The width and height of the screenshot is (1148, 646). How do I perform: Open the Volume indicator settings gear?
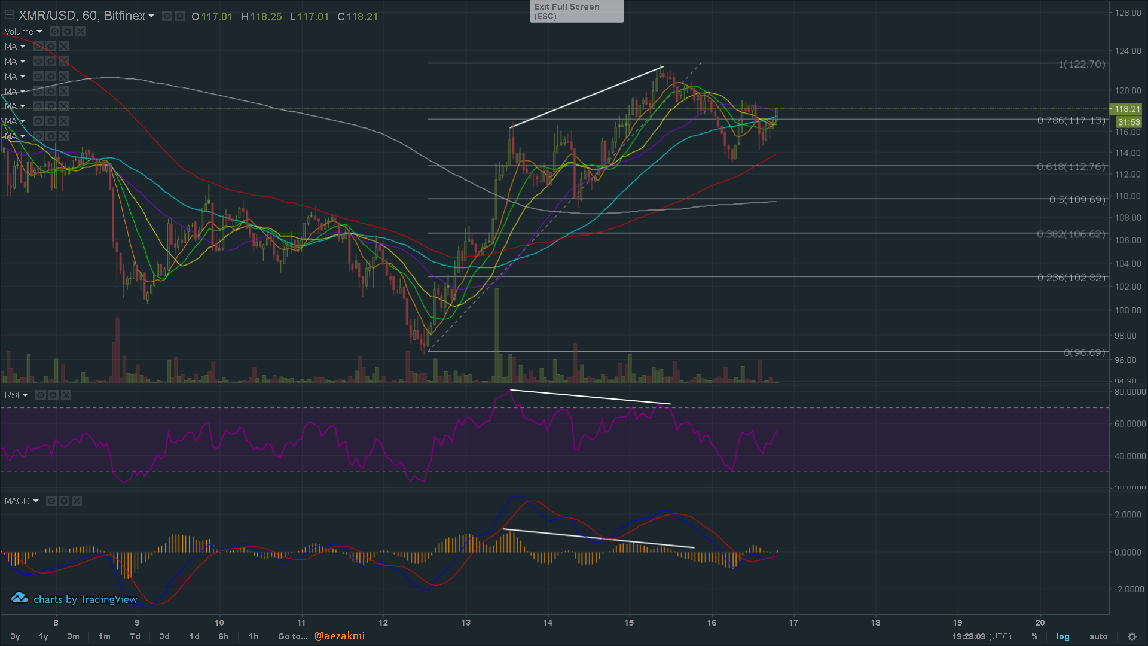click(68, 32)
